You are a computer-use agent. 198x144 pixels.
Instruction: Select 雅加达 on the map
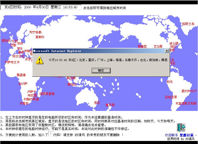point(72,84)
